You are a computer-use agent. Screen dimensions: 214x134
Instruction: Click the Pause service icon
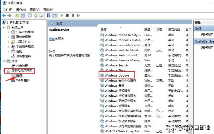[x=73, y=16]
